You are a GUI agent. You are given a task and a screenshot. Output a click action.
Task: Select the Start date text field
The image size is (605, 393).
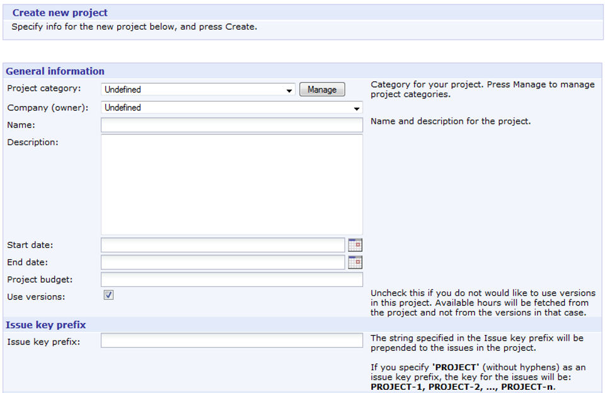point(222,245)
